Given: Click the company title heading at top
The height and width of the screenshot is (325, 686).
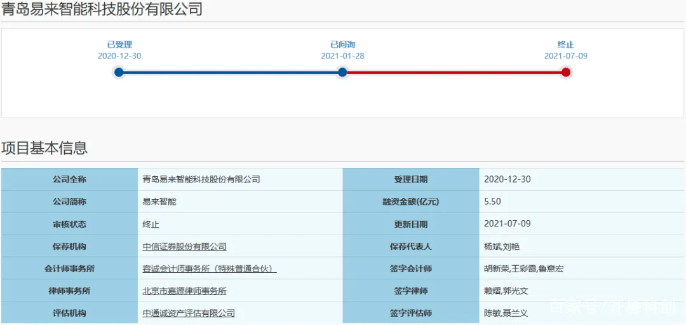Looking at the screenshot, I should [102, 10].
